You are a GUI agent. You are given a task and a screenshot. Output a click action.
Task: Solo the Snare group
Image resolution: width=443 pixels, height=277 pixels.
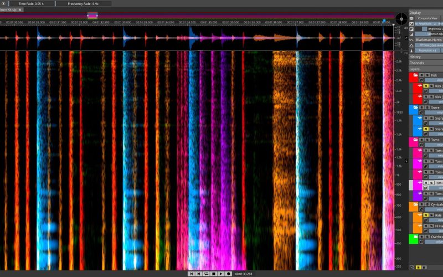coord(427,107)
